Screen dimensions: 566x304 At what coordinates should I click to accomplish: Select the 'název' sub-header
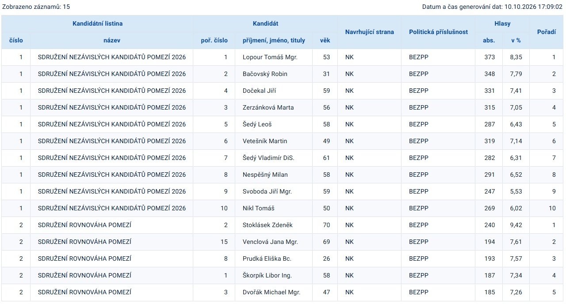[x=112, y=40]
